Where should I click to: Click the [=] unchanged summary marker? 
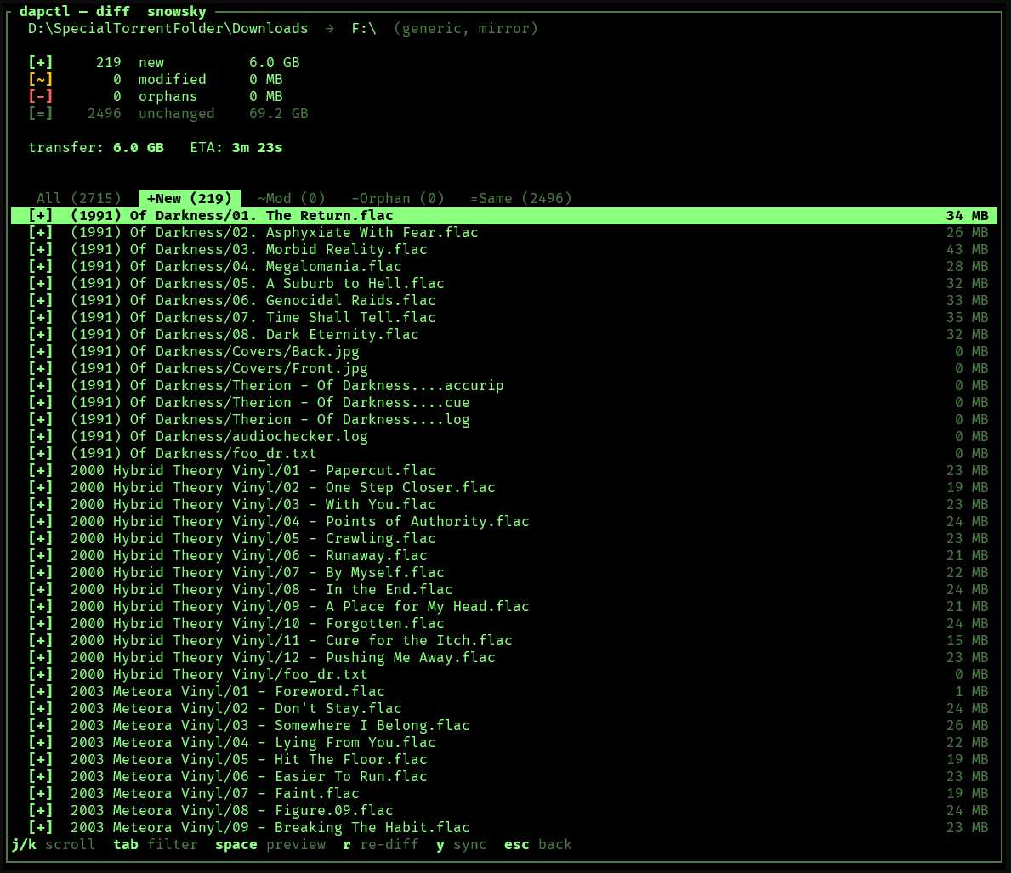pos(41,113)
